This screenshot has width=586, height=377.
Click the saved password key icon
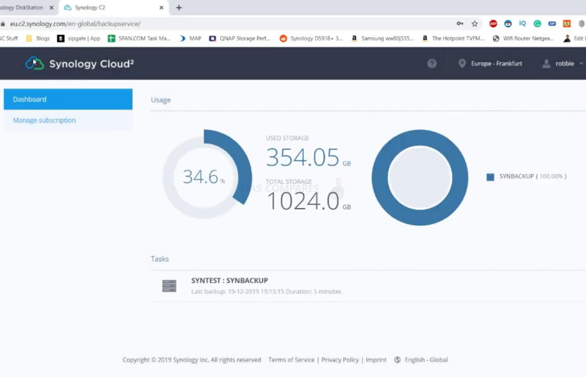point(460,24)
